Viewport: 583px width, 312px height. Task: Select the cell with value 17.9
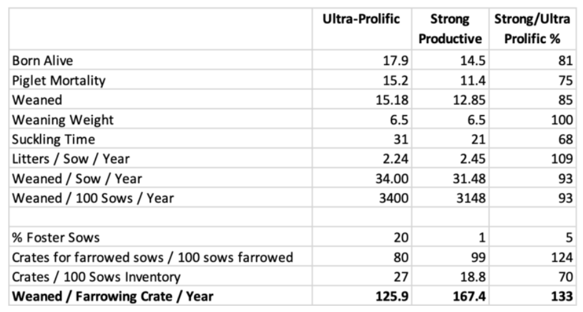pos(396,61)
